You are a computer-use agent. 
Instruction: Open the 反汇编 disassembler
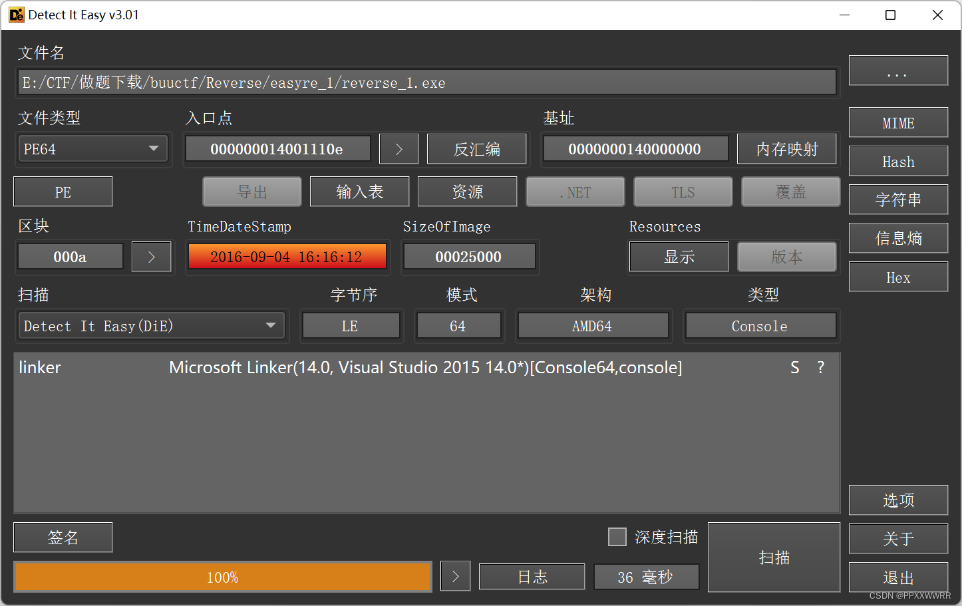476,148
